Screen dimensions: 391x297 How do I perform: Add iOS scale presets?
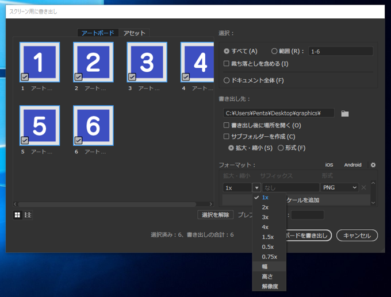point(329,165)
